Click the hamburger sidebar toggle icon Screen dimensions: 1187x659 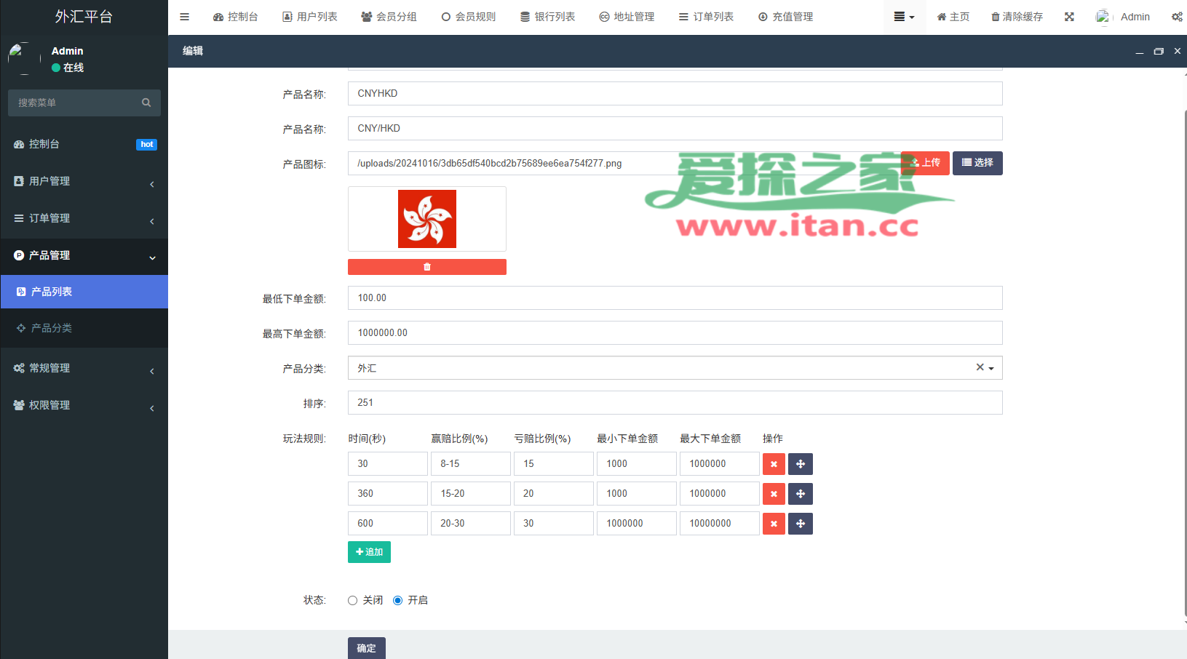pos(184,17)
